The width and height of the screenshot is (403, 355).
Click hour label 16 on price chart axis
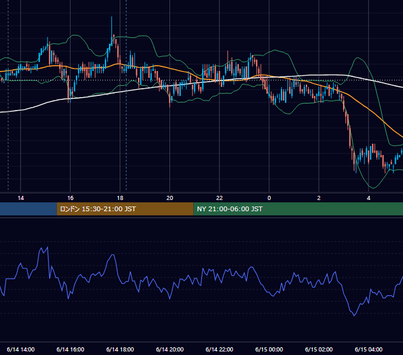(70, 198)
